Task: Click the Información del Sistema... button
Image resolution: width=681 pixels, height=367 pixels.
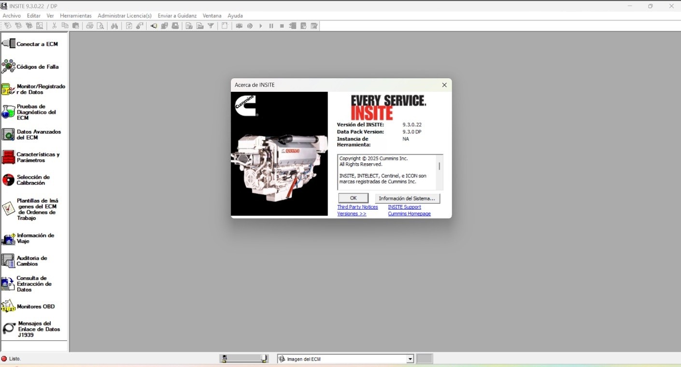Action: pyautogui.click(x=407, y=198)
